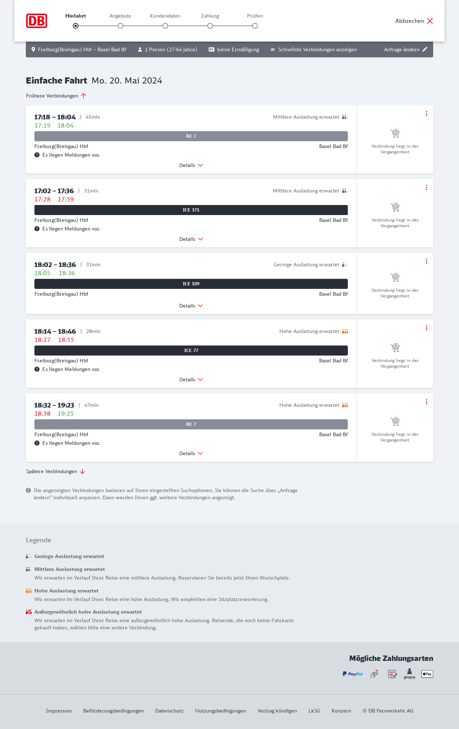Open the three-dot menu for ICE 109
Screen dimensions: 459x729
pyautogui.click(x=426, y=261)
